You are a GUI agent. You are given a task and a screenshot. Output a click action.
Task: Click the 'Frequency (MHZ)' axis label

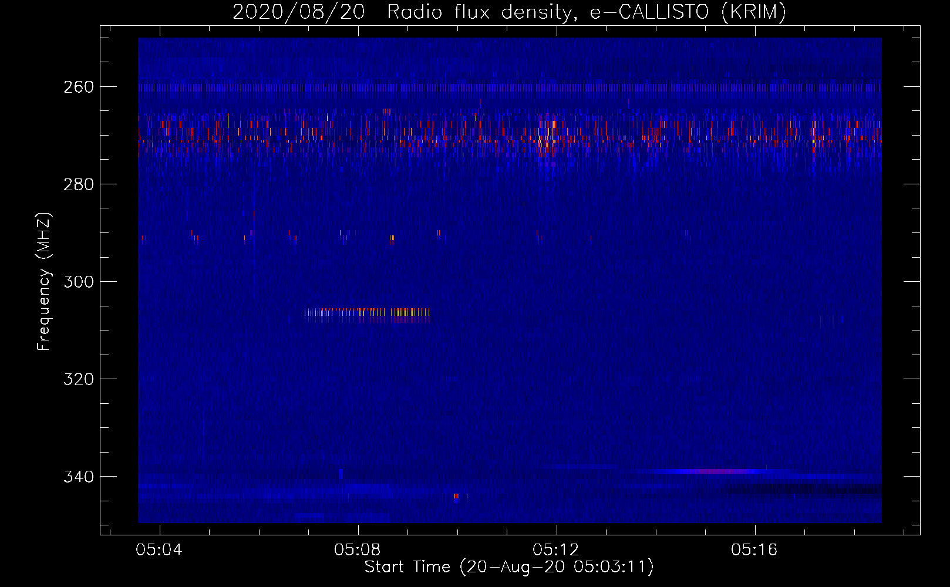pyautogui.click(x=44, y=282)
